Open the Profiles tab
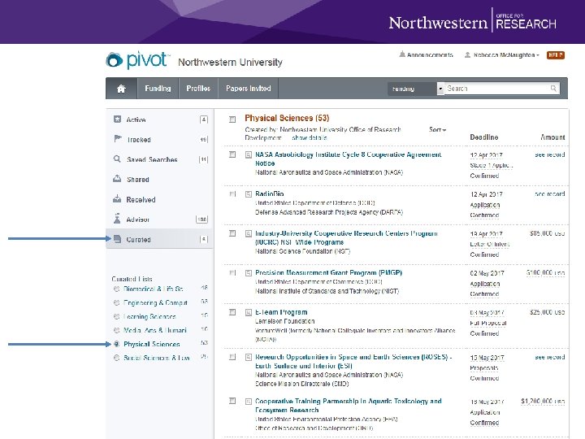 198,89
